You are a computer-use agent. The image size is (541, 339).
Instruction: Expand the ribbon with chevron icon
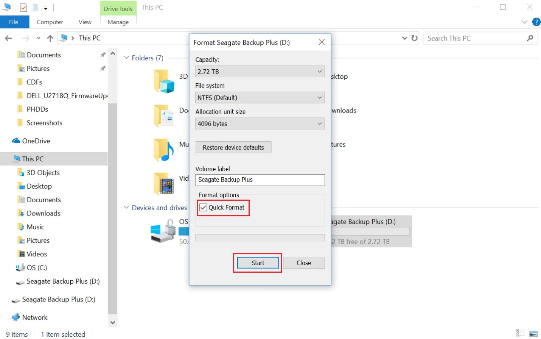(x=524, y=22)
